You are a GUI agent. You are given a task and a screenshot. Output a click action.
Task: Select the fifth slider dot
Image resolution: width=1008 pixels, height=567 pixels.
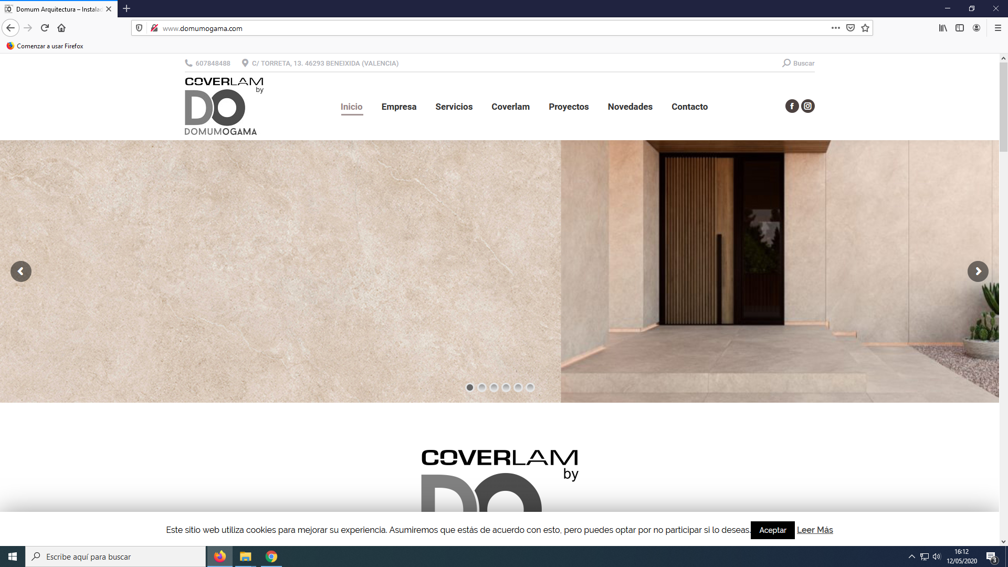point(518,387)
